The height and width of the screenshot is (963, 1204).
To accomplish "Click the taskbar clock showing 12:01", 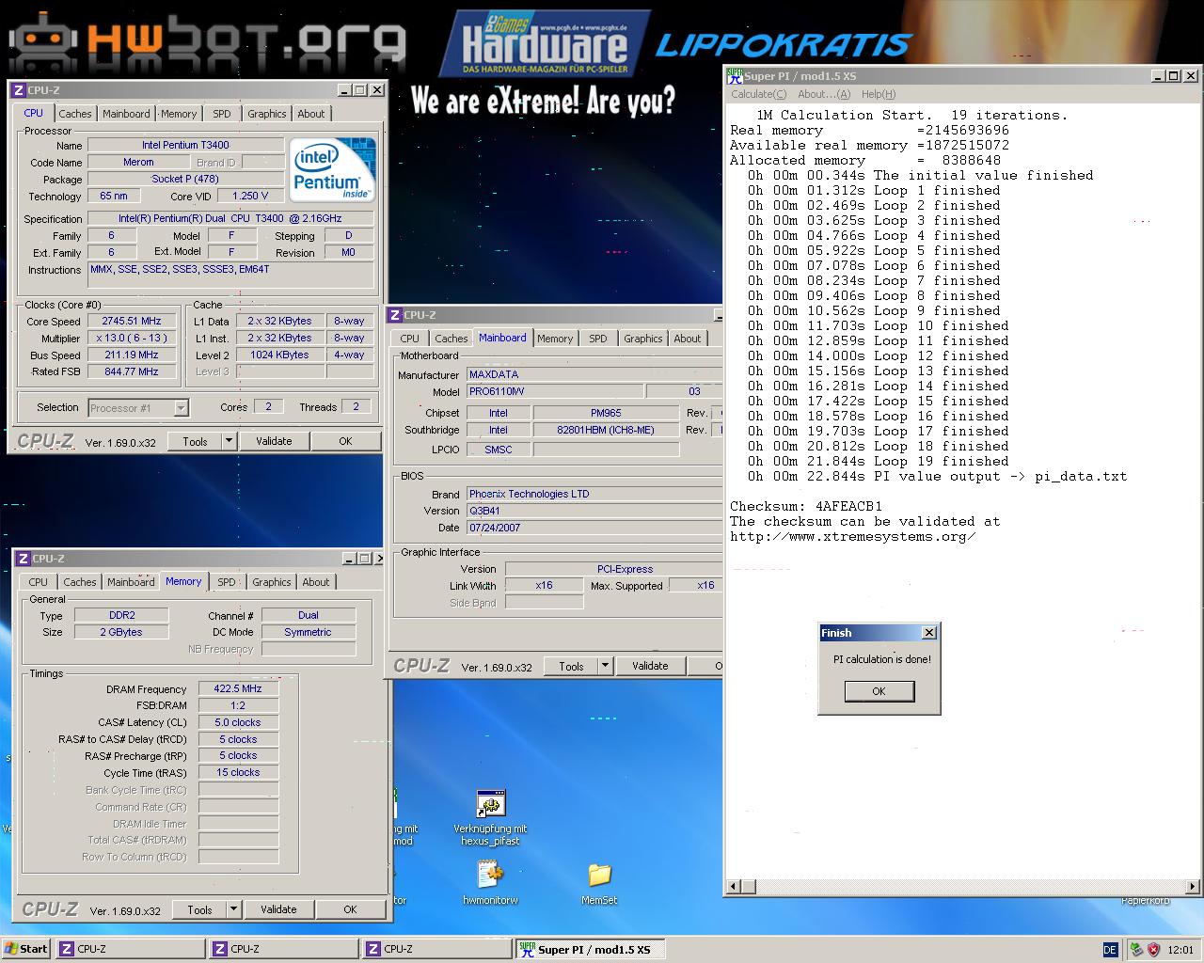I will [1180, 950].
